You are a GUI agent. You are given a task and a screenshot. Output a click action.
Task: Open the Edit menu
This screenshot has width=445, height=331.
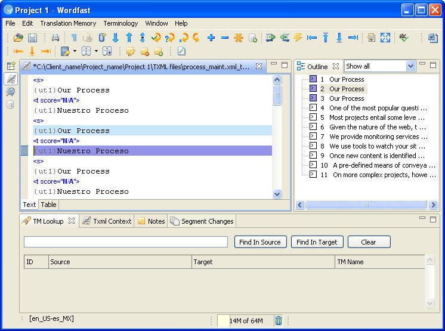tap(27, 23)
